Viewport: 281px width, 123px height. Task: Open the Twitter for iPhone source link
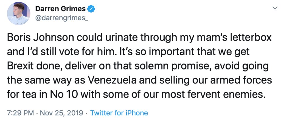pos(119,113)
